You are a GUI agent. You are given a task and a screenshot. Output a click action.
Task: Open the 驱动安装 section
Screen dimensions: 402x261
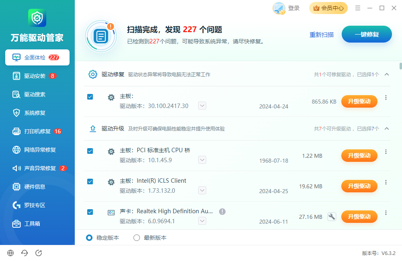click(37, 76)
